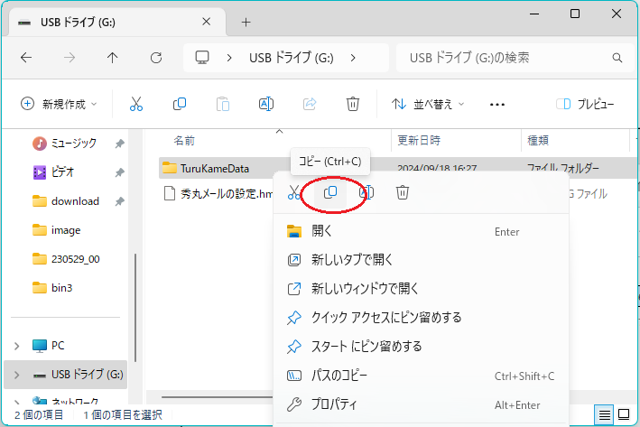Click the chevron after USB ドライブ (G:) in the address bar
The width and height of the screenshot is (640, 427).
coord(353,58)
